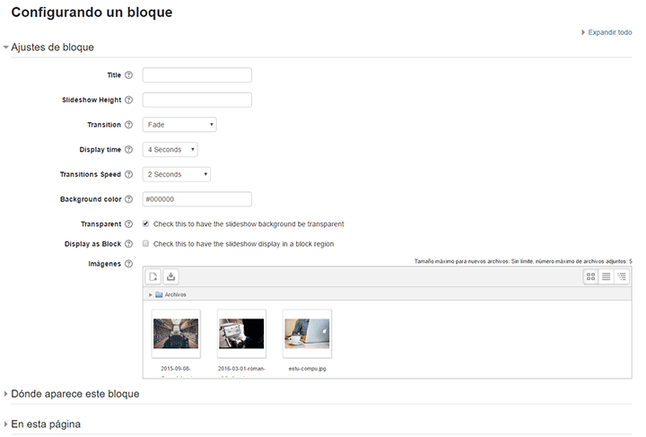Switch file manager to list view

(606, 276)
